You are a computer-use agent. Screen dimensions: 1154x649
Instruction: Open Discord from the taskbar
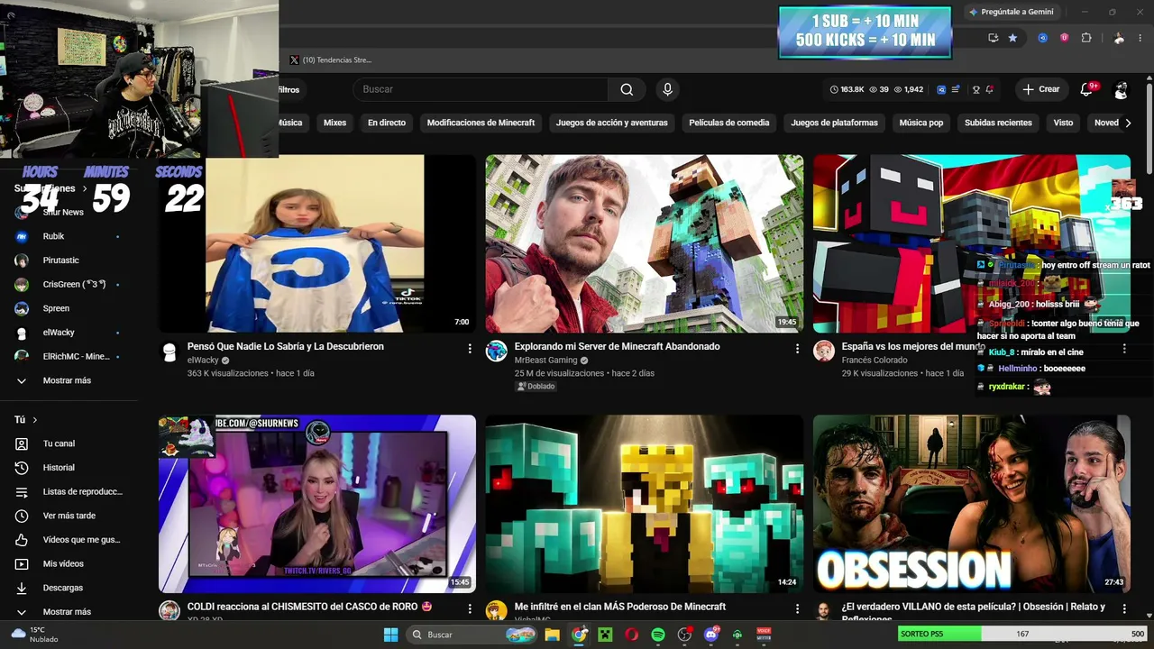click(710, 635)
